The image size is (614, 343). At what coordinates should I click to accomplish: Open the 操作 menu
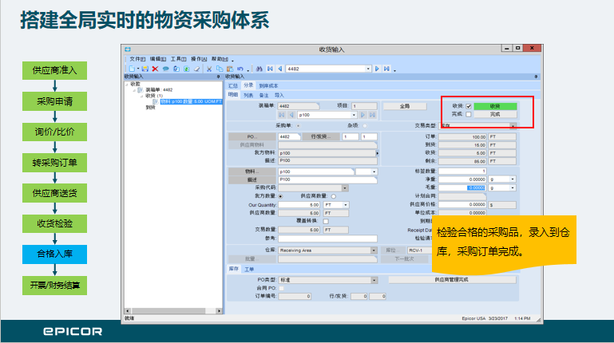[199, 59]
